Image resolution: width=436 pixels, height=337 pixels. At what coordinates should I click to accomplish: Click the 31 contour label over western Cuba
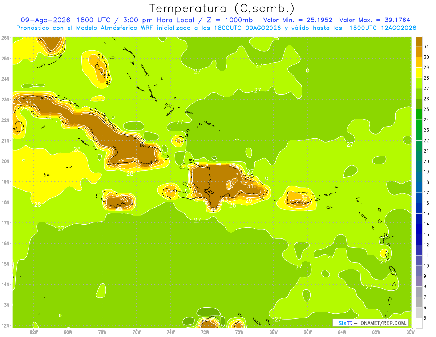pyautogui.click(x=28, y=104)
